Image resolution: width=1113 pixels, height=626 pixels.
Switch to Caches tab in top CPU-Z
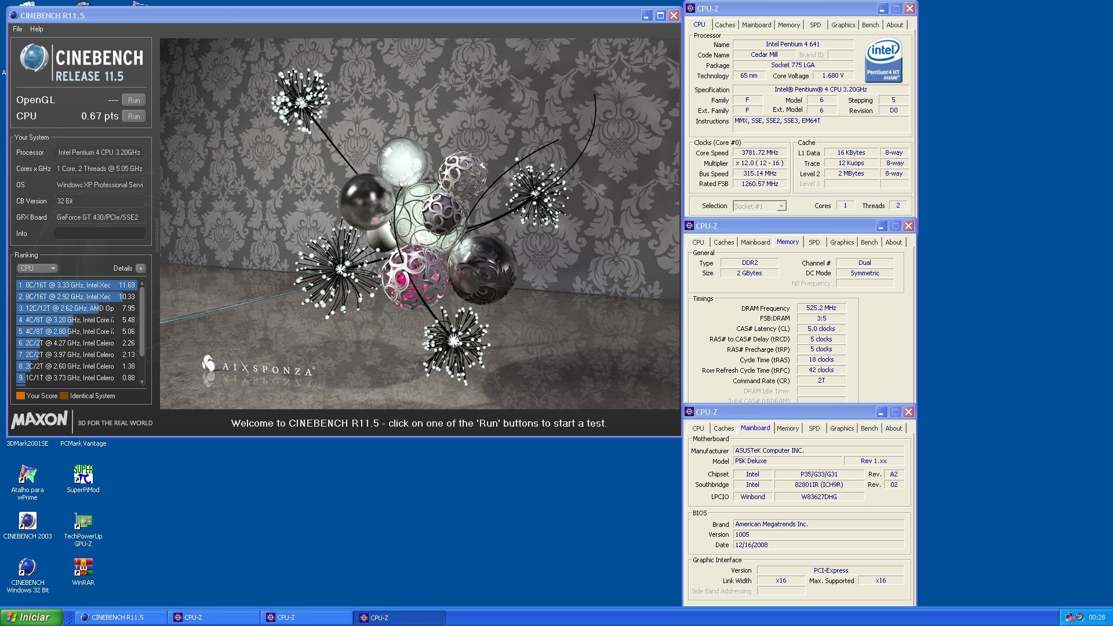click(x=725, y=25)
